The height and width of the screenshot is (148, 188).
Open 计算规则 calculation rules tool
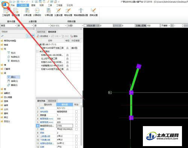coord(37,12)
